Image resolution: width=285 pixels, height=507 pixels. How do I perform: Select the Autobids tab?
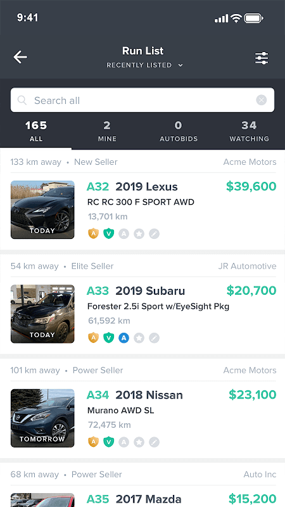coord(179,132)
